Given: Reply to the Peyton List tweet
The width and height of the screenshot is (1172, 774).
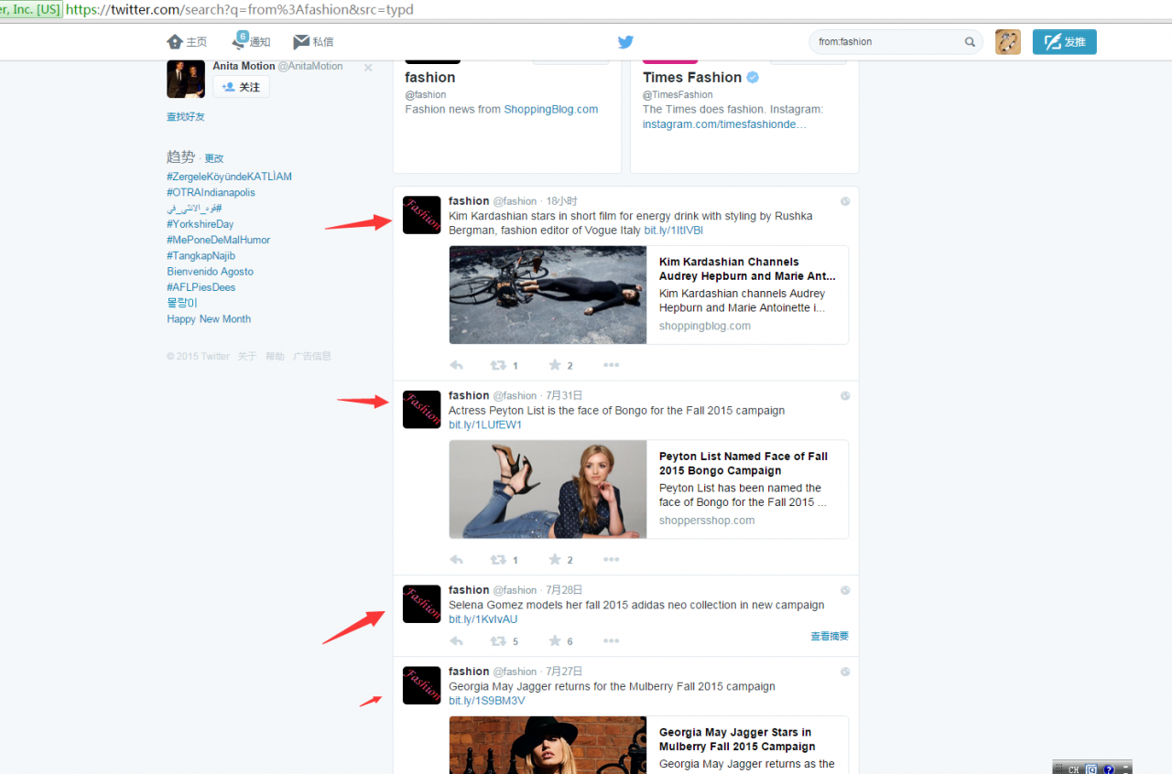Looking at the screenshot, I should click(457, 560).
